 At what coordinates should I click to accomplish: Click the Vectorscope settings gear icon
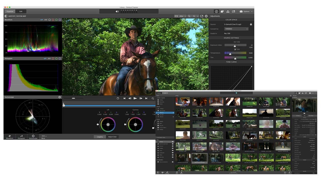[x=59, y=97]
